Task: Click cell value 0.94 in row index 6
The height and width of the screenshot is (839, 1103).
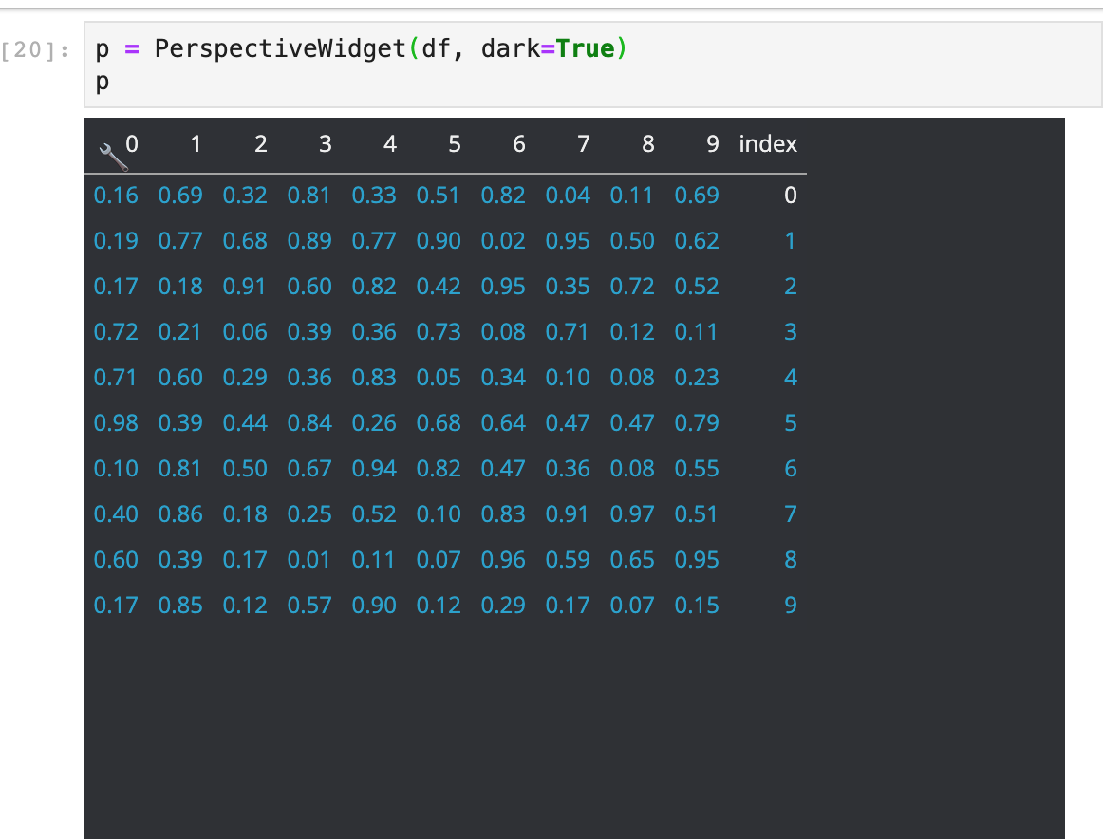Action: [x=374, y=468]
